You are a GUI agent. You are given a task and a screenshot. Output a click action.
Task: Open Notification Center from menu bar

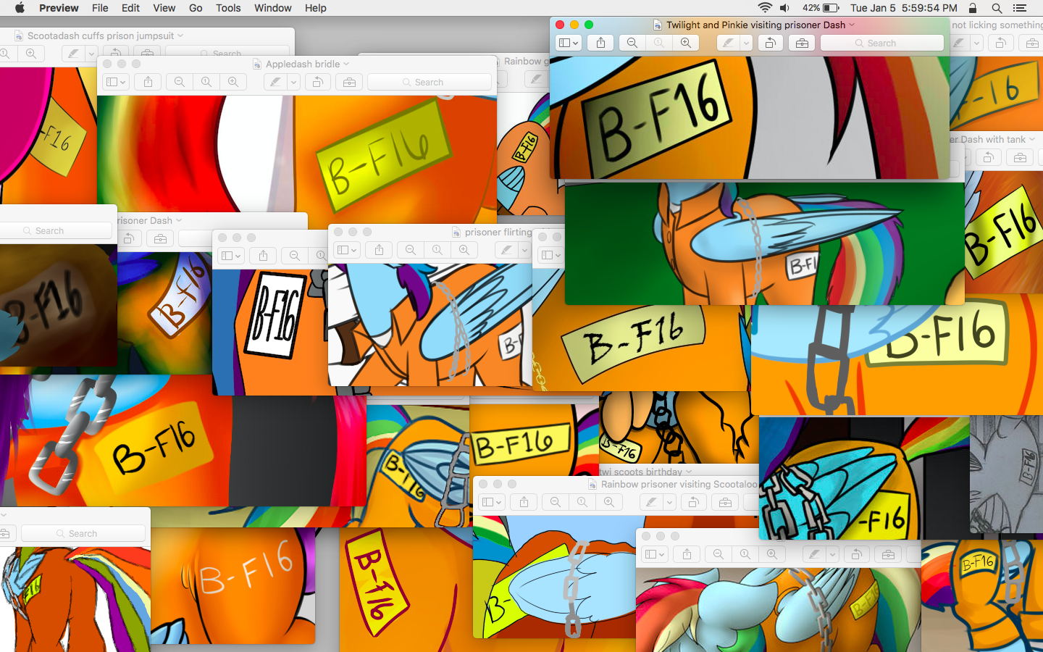point(1020,8)
